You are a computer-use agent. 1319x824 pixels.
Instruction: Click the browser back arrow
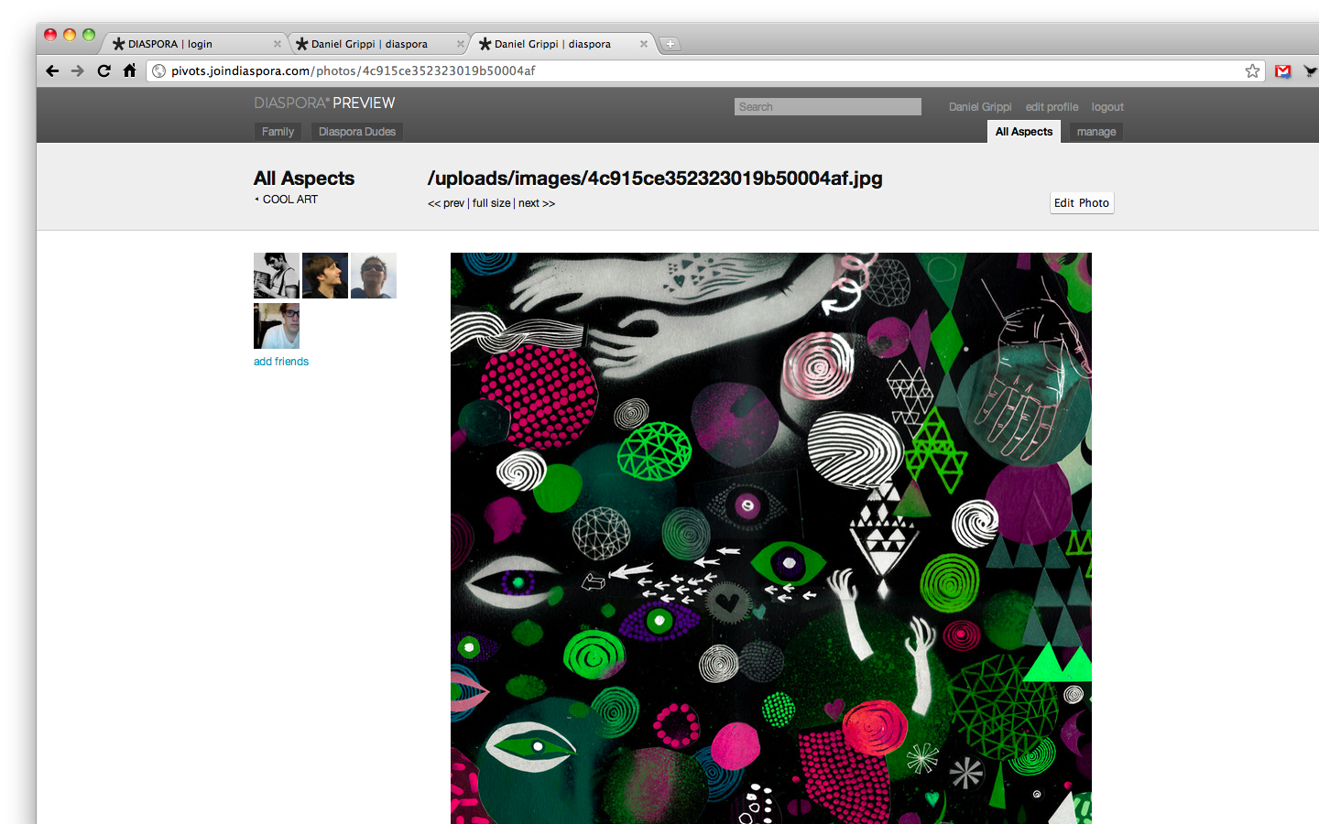52,70
